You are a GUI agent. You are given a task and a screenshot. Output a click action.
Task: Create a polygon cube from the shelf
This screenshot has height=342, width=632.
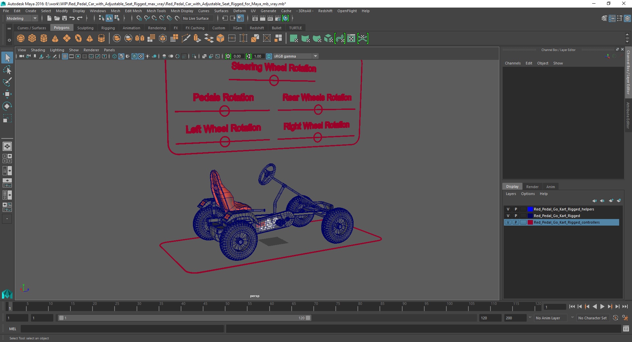tap(32, 38)
